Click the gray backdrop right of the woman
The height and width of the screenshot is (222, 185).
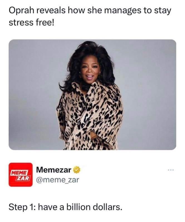click(149, 95)
